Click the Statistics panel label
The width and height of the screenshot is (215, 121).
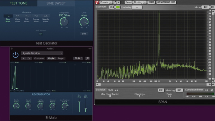101,90
